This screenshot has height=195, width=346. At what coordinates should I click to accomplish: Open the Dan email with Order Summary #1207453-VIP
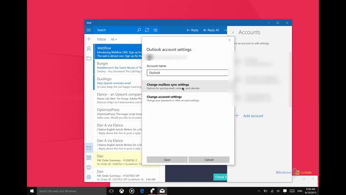click(x=126, y=175)
